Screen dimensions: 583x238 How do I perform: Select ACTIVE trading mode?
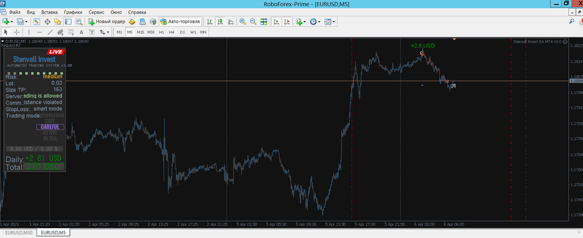[50, 133]
